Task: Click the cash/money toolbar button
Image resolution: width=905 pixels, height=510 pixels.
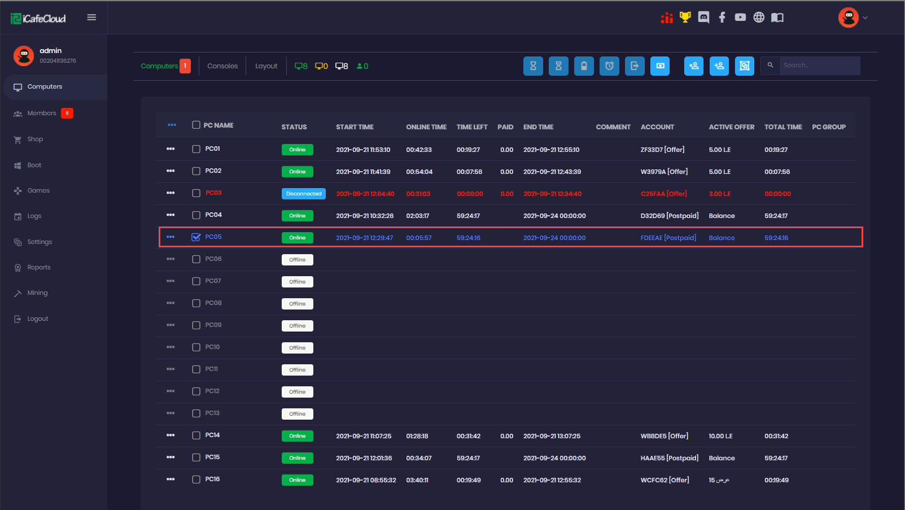Action: tap(660, 66)
